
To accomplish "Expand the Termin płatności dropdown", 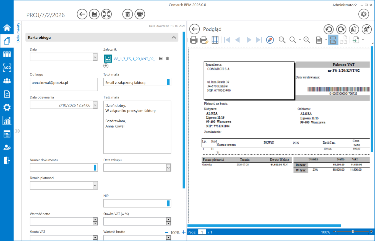I will pyautogui.click(x=95, y=185).
